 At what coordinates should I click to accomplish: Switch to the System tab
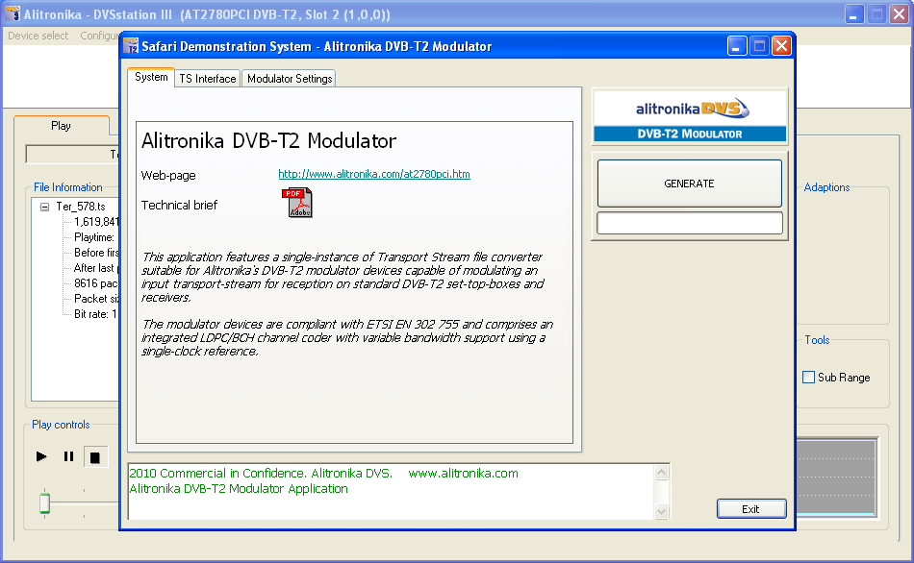tap(151, 77)
